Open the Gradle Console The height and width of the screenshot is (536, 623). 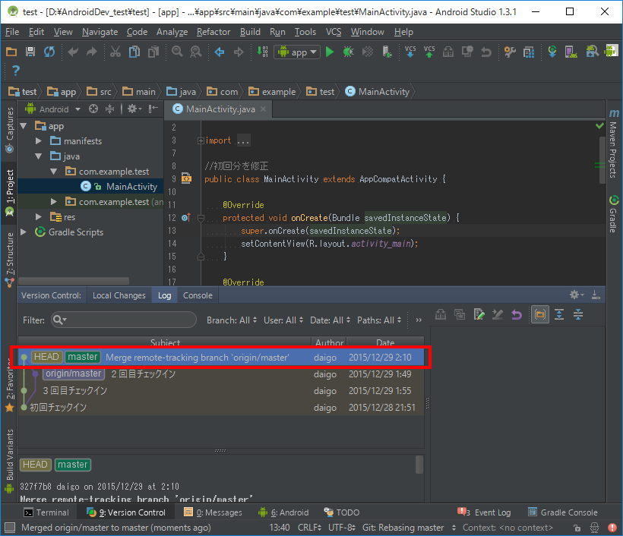click(563, 512)
